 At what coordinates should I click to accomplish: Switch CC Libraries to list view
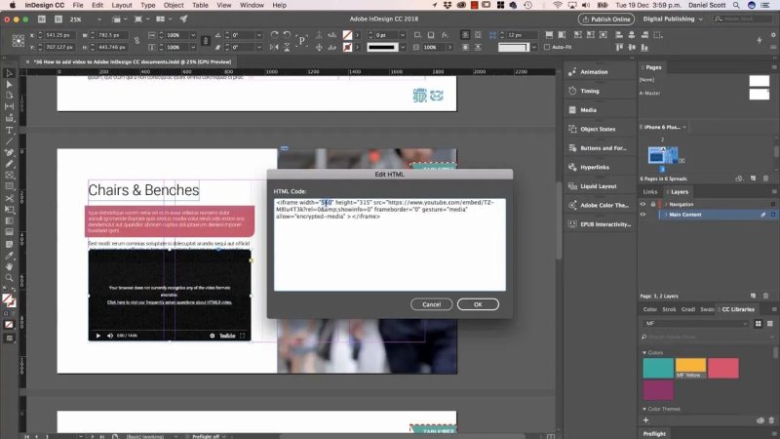pyautogui.click(x=770, y=324)
